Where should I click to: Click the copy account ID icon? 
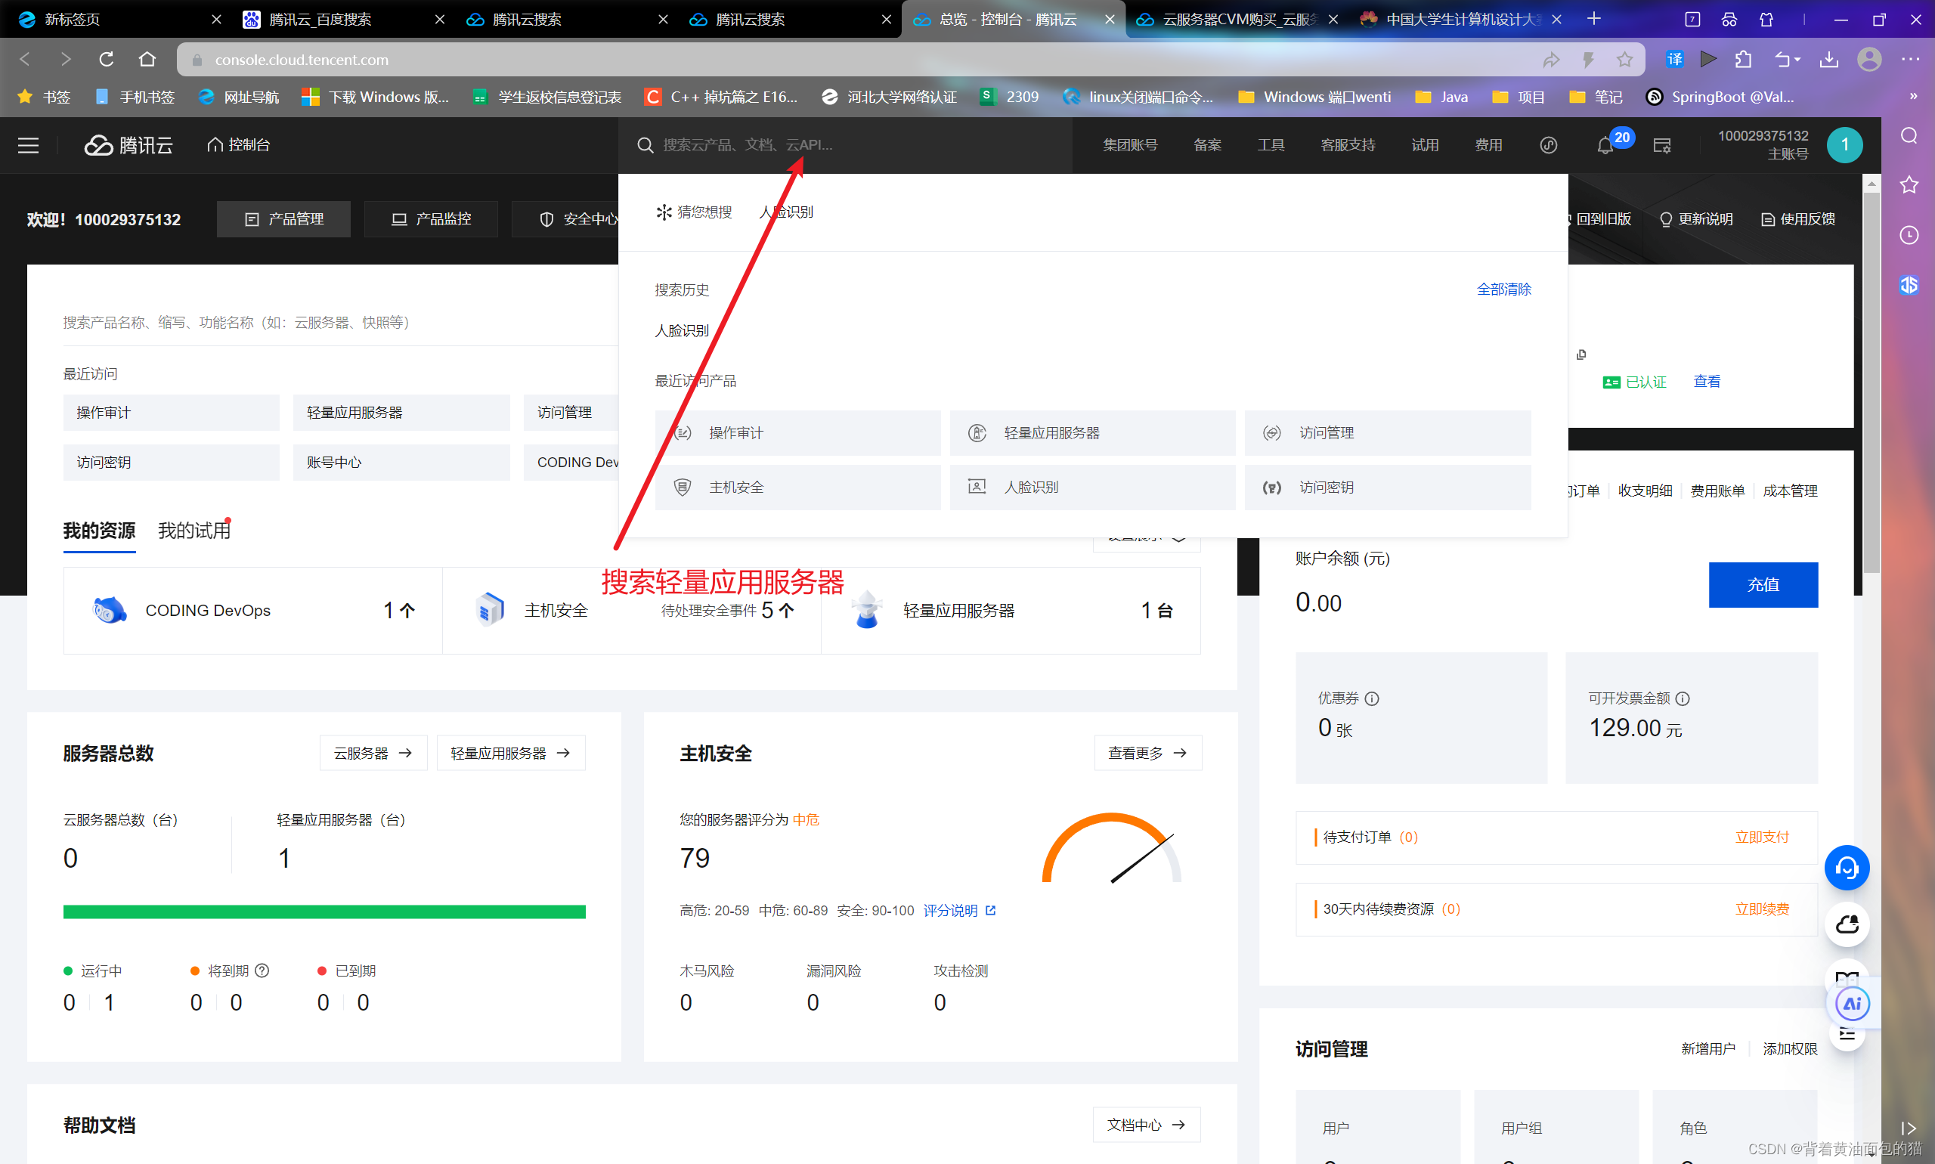pyautogui.click(x=1581, y=354)
